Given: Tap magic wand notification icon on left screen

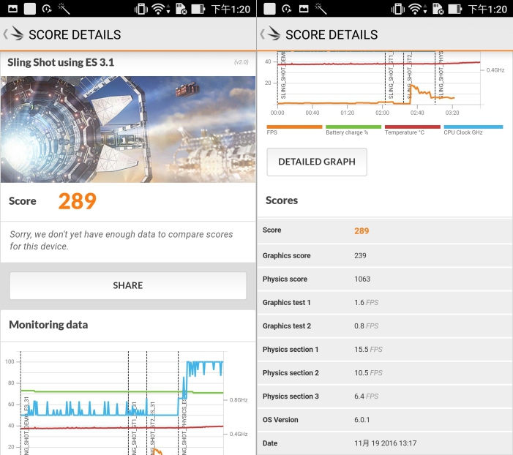Looking at the screenshot, I should [x=64, y=9].
